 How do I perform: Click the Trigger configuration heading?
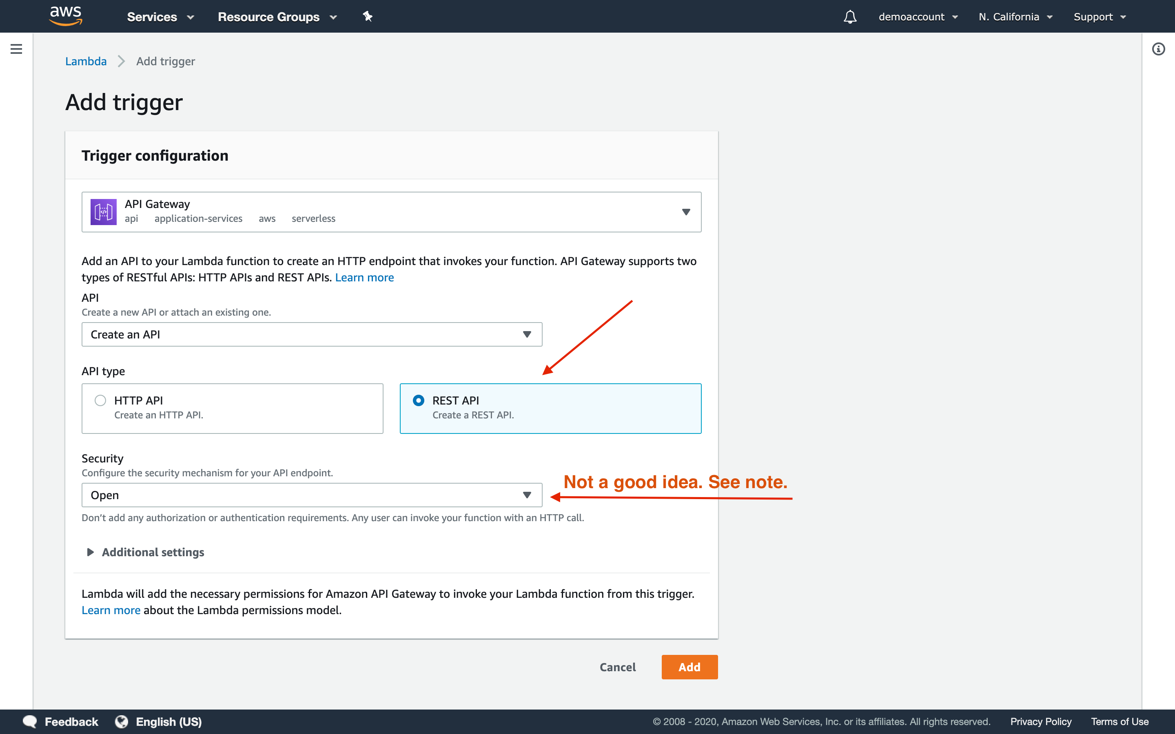(155, 155)
